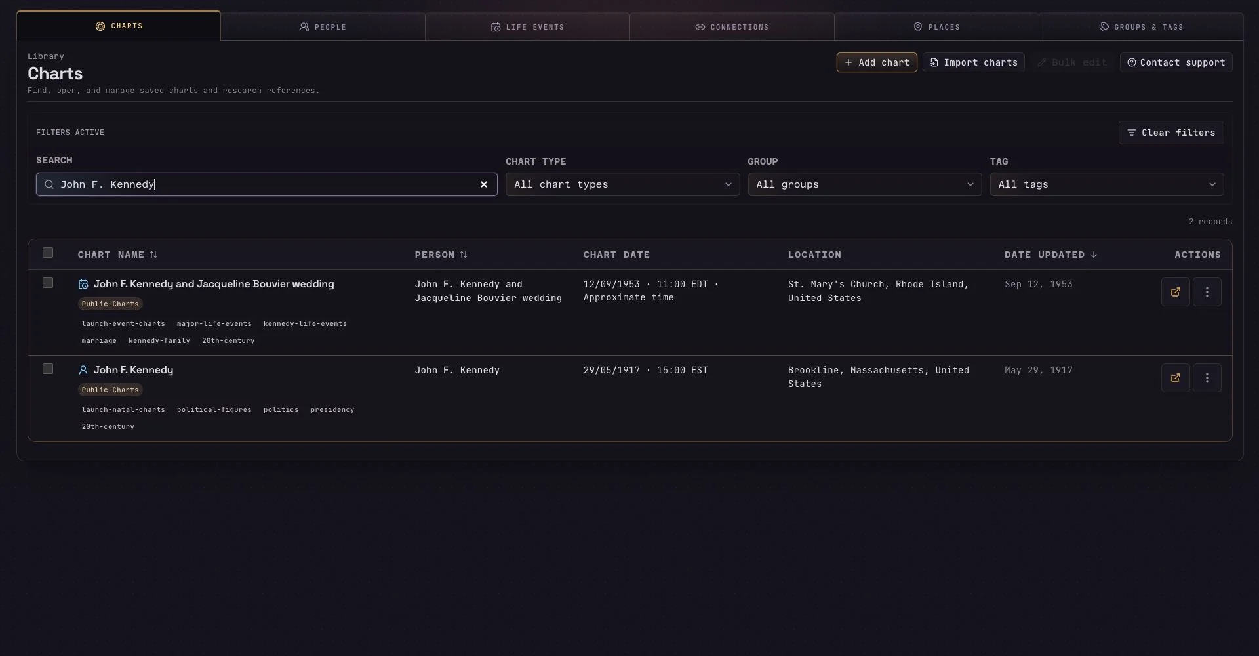This screenshot has height=656, width=1259.
Task: Click the person icon beside the John F. Kennedy chart name
Action: click(x=83, y=370)
